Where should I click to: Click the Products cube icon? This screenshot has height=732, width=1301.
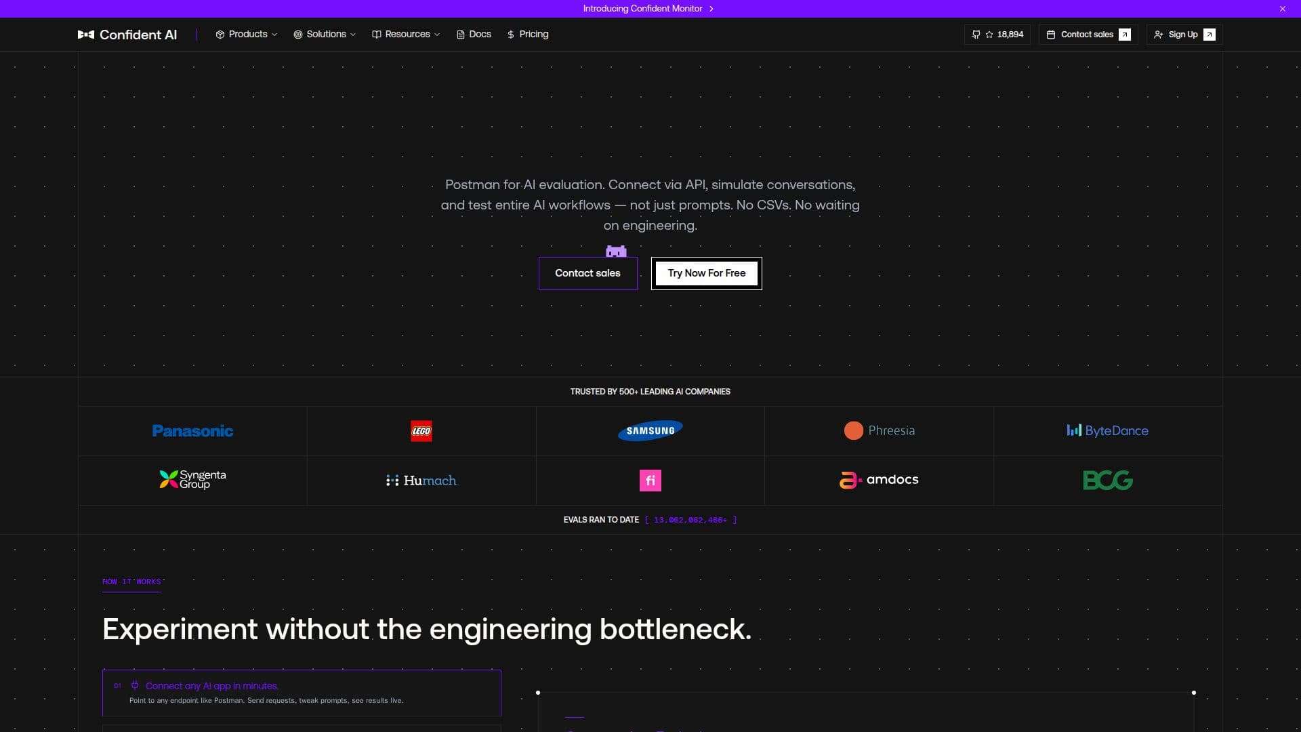click(x=220, y=35)
